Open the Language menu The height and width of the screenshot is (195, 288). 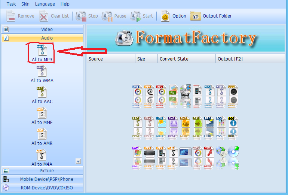(x=45, y=4)
